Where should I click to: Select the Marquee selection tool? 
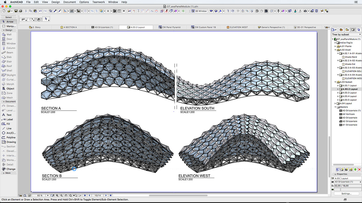coord(9,26)
